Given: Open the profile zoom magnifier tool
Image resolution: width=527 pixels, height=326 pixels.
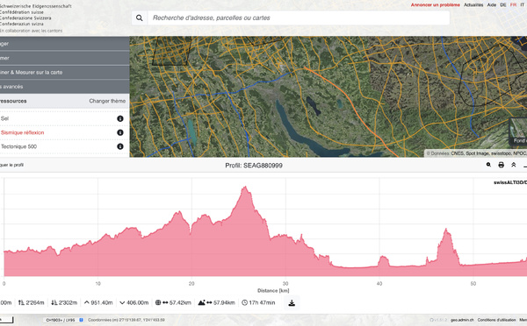Looking at the screenshot, I should [x=488, y=165].
